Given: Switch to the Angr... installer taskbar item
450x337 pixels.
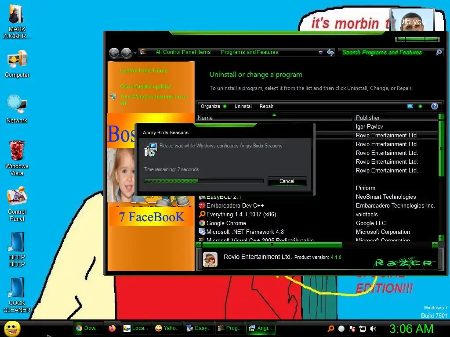Looking at the screenshot, I should (261, 328).
